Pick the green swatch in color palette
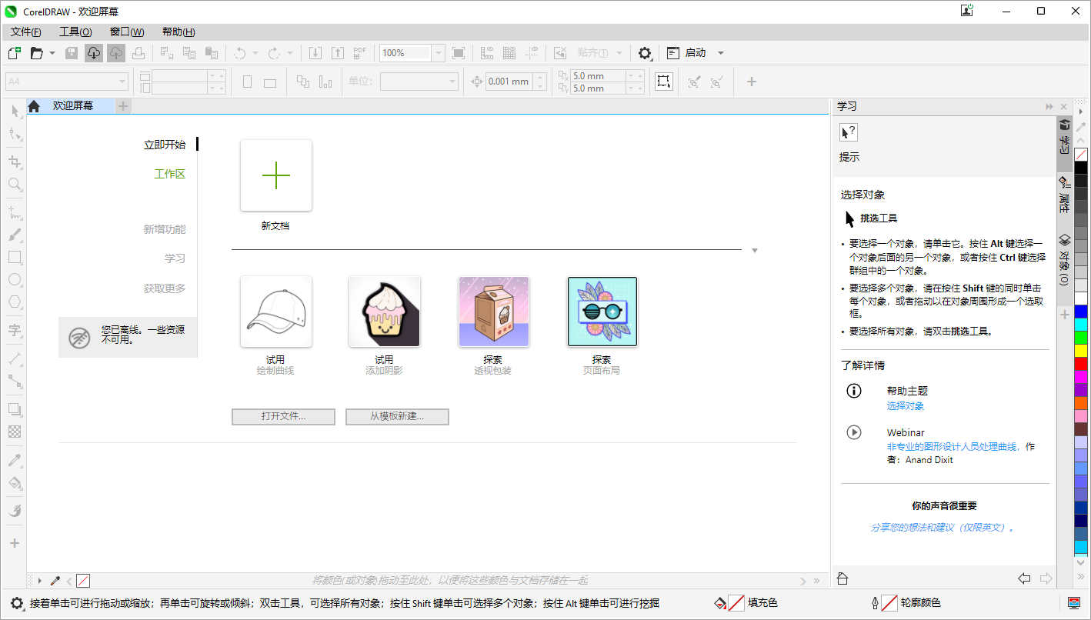Screen dimensions: 1091x620 [x=1081, y=337]
